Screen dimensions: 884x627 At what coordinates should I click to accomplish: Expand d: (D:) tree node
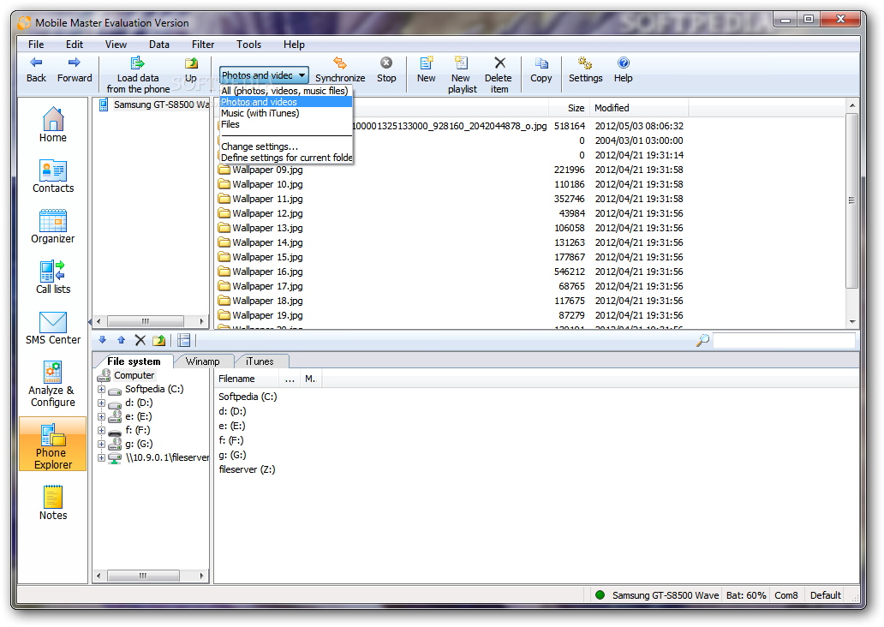(x=101, y=403)
